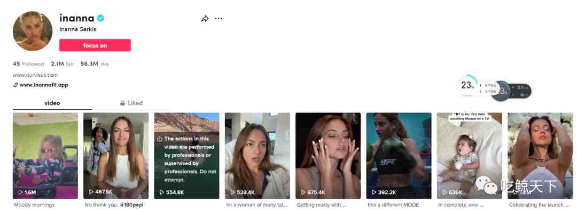Click the red 'focus on' follow button
Viewport: 577px width, 212px height.
pyautogui.click(x=95, y=45)
